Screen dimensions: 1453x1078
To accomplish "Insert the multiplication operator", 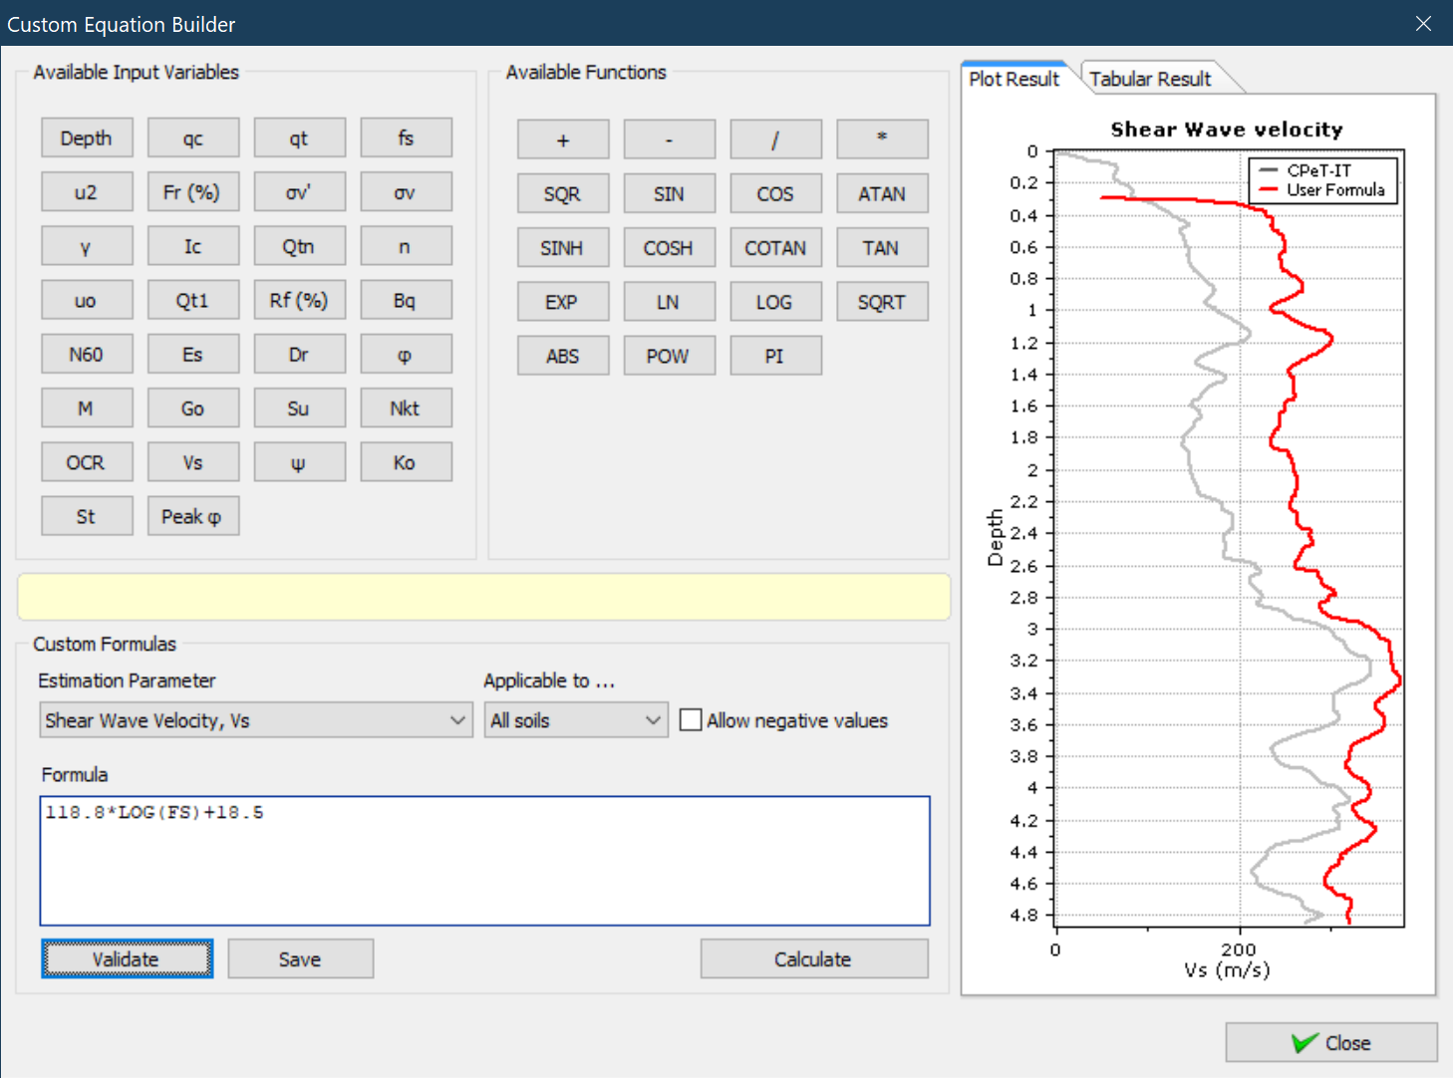I will [x=881, y=139].
